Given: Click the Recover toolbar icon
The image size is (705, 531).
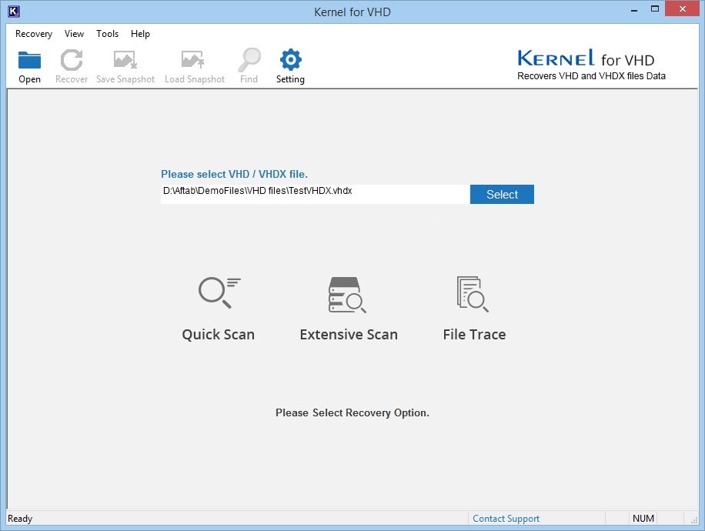Looking at the screenshot, I should point(72,66).
